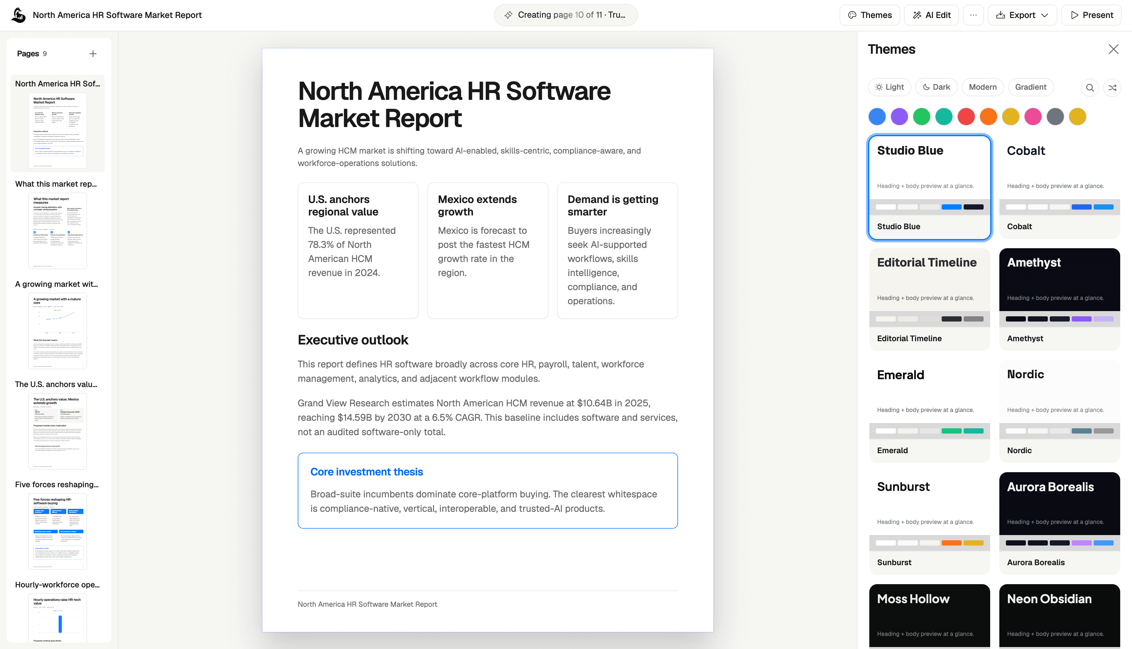Open Themes from the top toolbar
The height and width of the screenshot is (649, 1132).
coord(869,15)
